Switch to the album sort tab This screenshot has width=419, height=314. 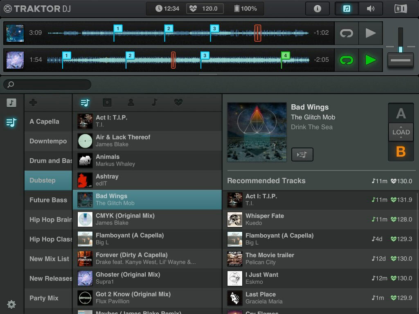point(107,103)
